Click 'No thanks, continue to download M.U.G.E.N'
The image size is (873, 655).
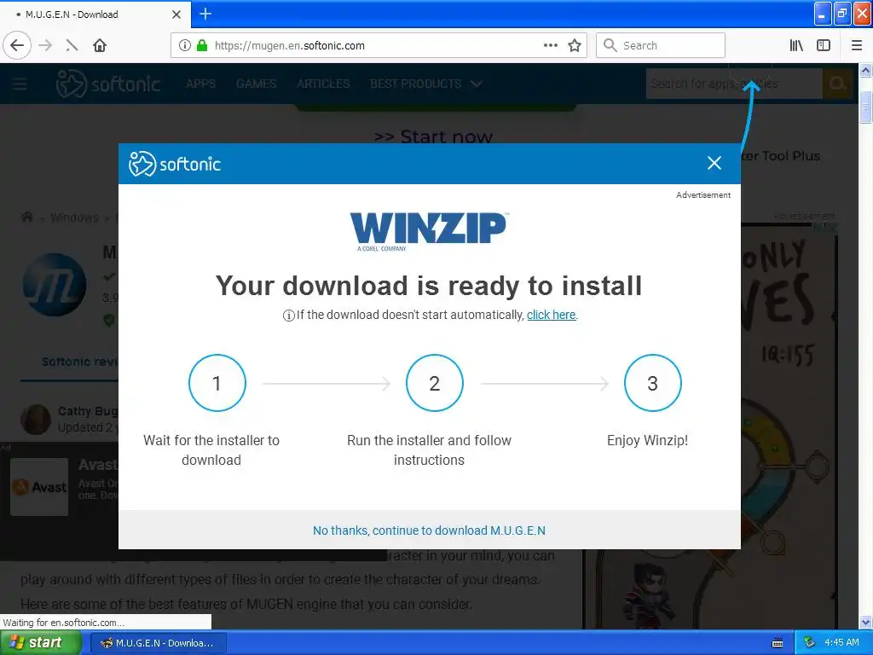click(x=429, y=530)
